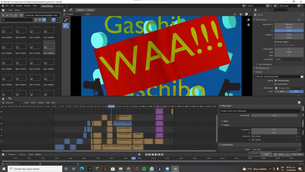Enable Stereoscopy checkbox
Image resolution: width=305 pixels, height=172 pixels.
[257, 68]
